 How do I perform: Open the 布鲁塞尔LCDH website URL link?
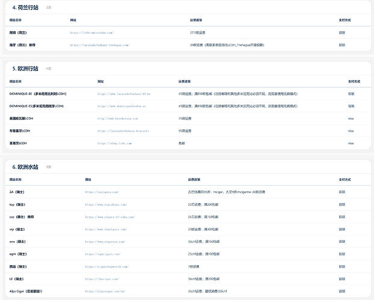[123, 131]
